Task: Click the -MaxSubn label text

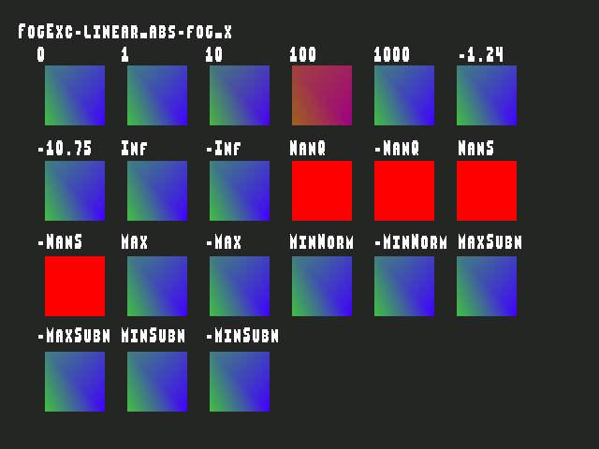Action: 74,336
